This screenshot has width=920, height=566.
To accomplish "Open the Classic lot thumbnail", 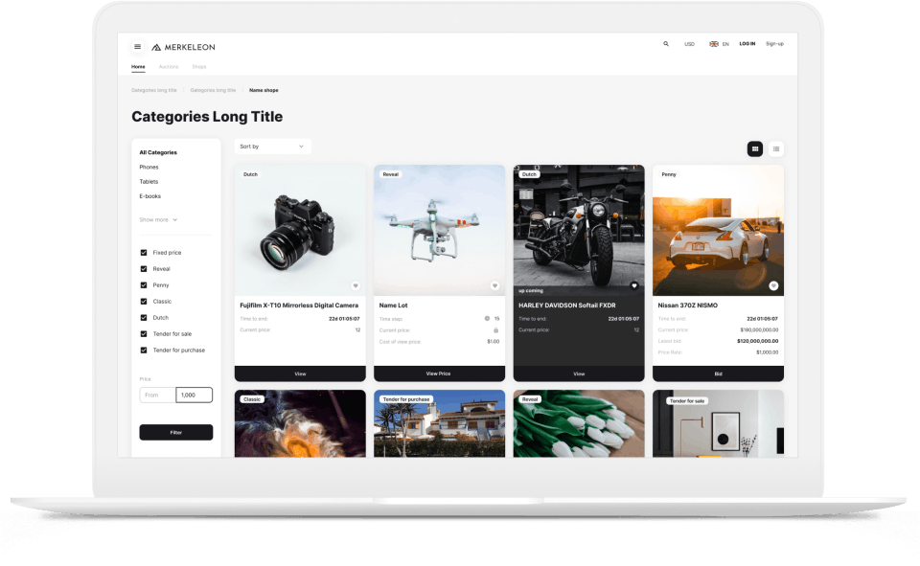I will click(x=300, y=423).
